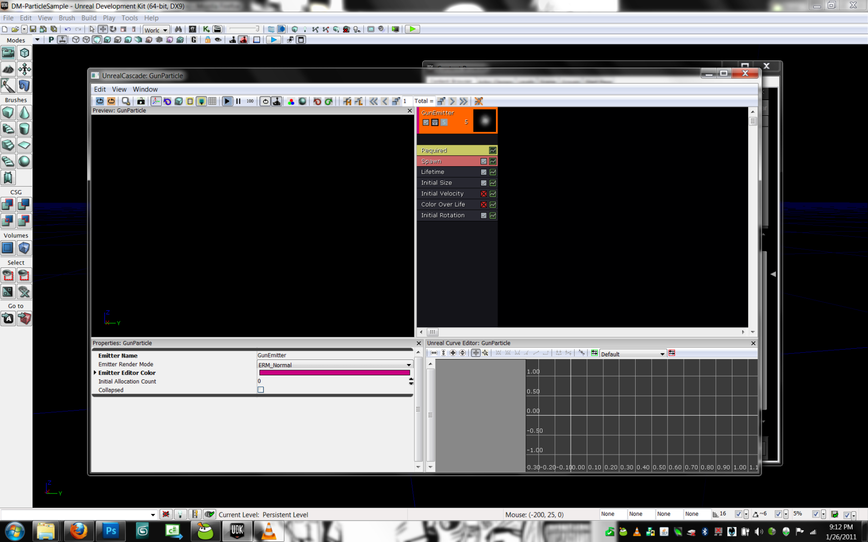This screenshot has width=868, height=542.
Task: Pause the particle simulation preview
Action: [238, 101]
